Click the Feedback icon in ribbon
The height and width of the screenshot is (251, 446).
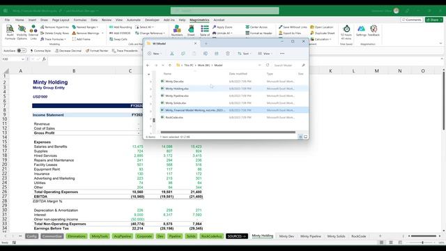click(x=374, y=31)
